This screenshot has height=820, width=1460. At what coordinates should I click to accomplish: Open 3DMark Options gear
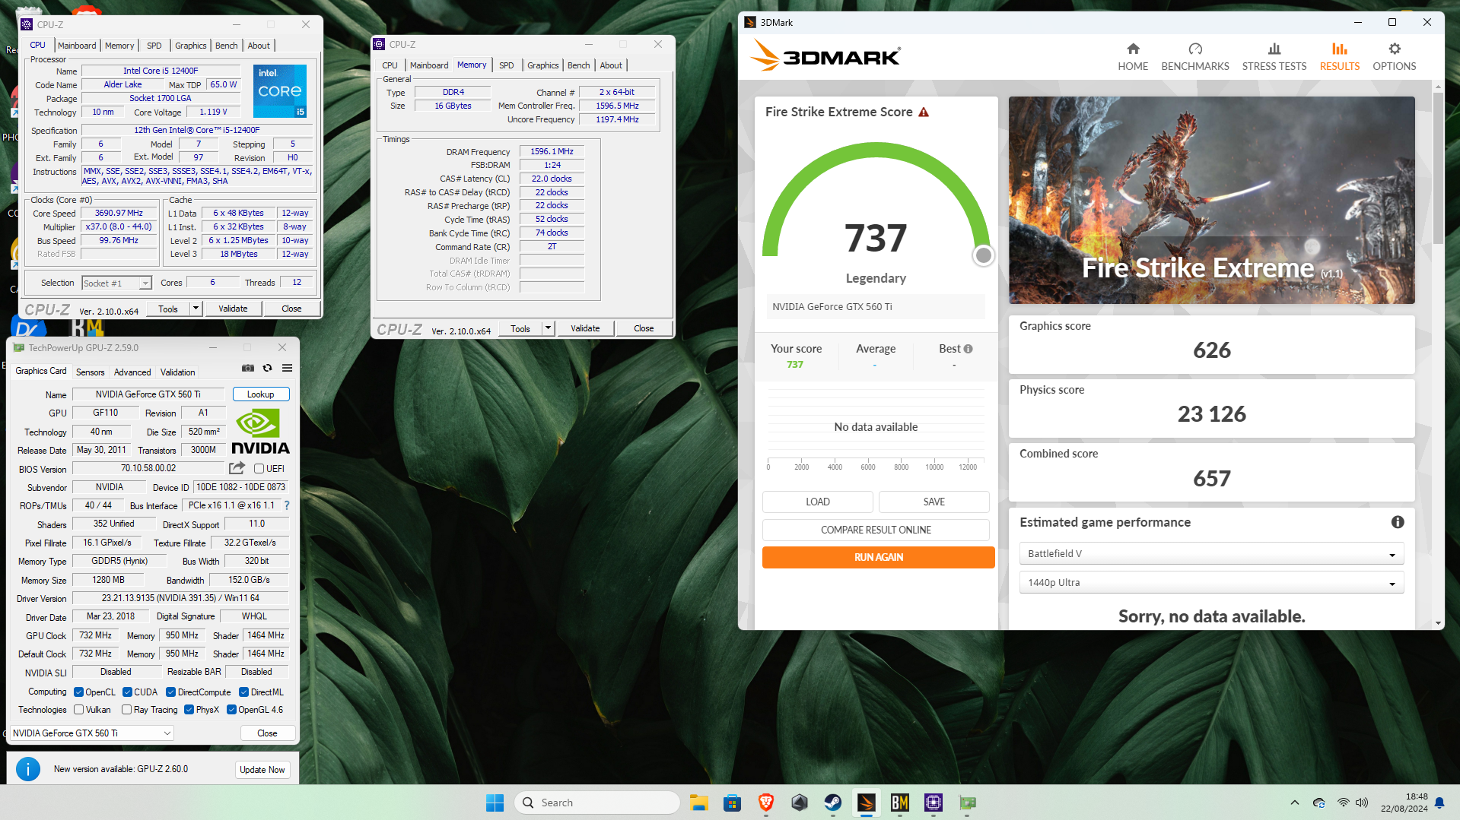click(x=1394, y=57)
